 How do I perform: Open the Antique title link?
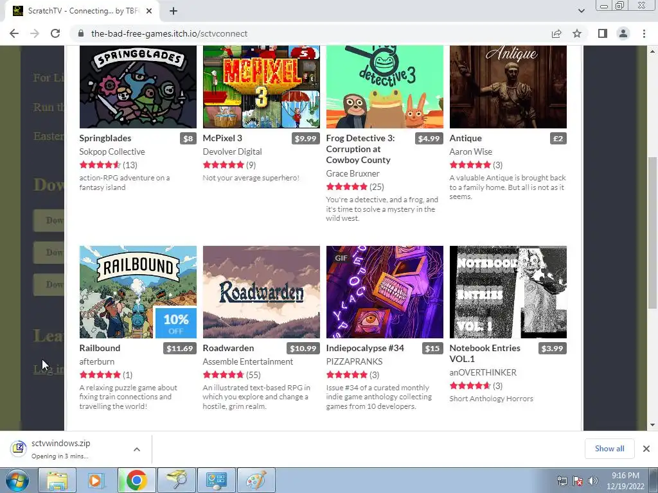tap(465, 139)
